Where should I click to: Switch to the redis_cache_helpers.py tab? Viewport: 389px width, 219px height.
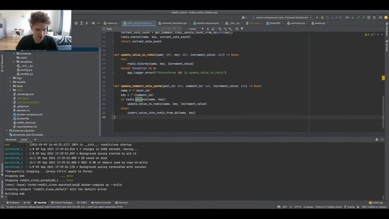[139, 23]
